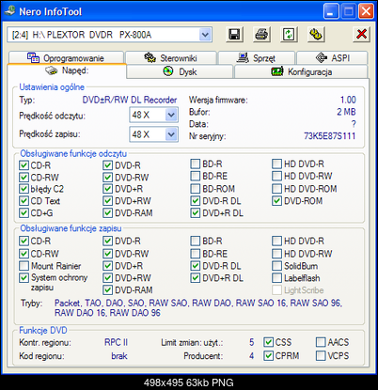The height and width of the screenshot is (390, 378).
Task: Toggle the CPRM checkbox
Action: pyautogui.click(x=268, y=356)
